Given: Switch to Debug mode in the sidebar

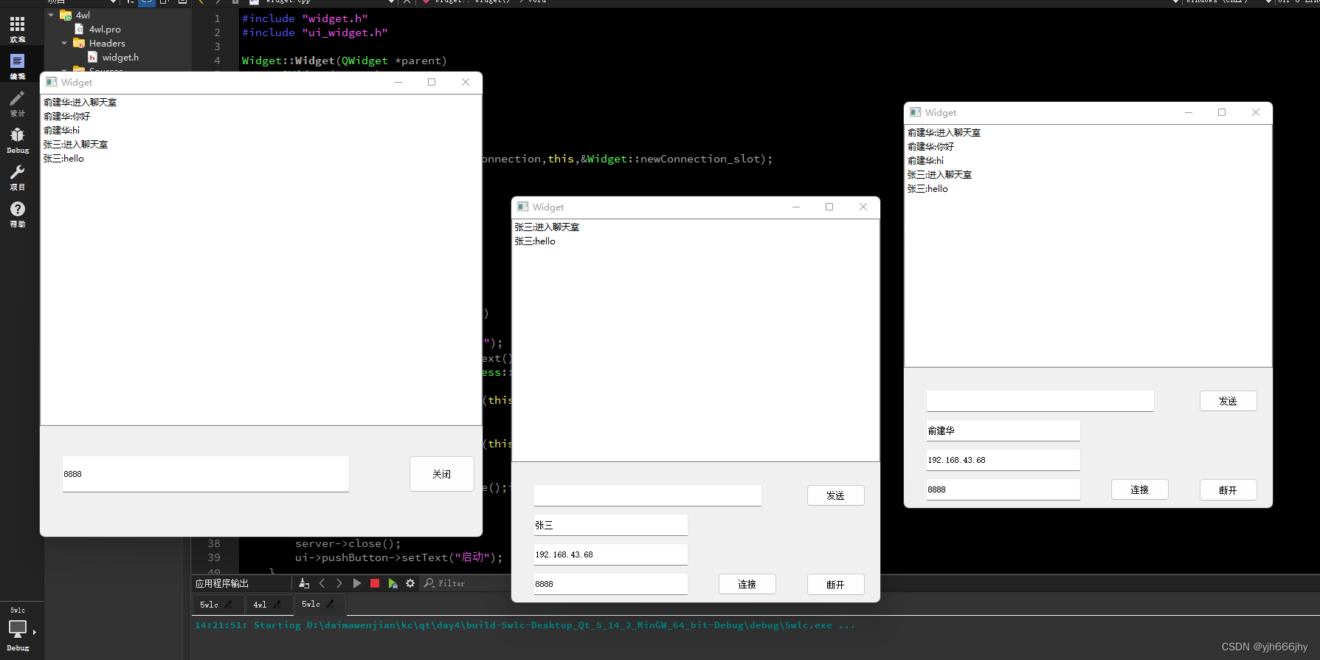Looking at the screenshot, I should [x=18, y=140].
